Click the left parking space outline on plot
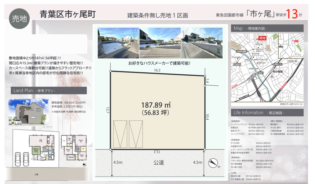Screen dimensions: 315x184 [x=120, y=134]
